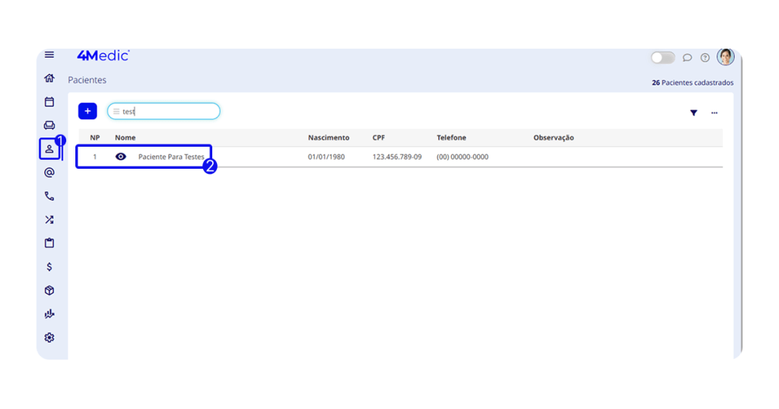Image resolution: width=779 pixels, height=409 pixels.
Task: Sort patients by the Nome column header
Action: (124, 138)
